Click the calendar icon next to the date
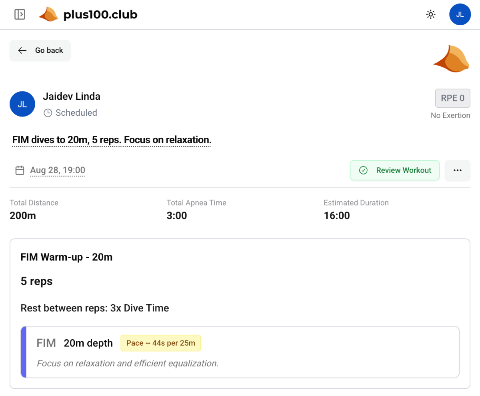Image resolution: width=480 pixels, height=396 pixels. pyautogui.click(x=20, y=170)
